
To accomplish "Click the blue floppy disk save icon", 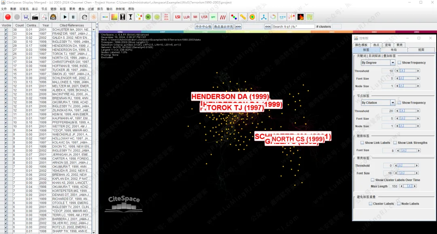I will pyautogui.click(x=26, y=17).
